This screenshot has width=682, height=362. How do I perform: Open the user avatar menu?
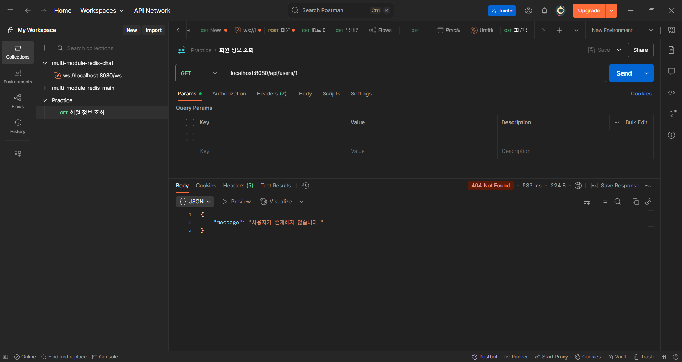point(561,11)
